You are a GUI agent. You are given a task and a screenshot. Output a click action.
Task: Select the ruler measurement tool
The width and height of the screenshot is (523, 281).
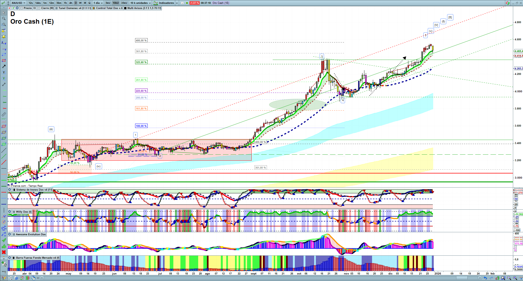point(4,114)
